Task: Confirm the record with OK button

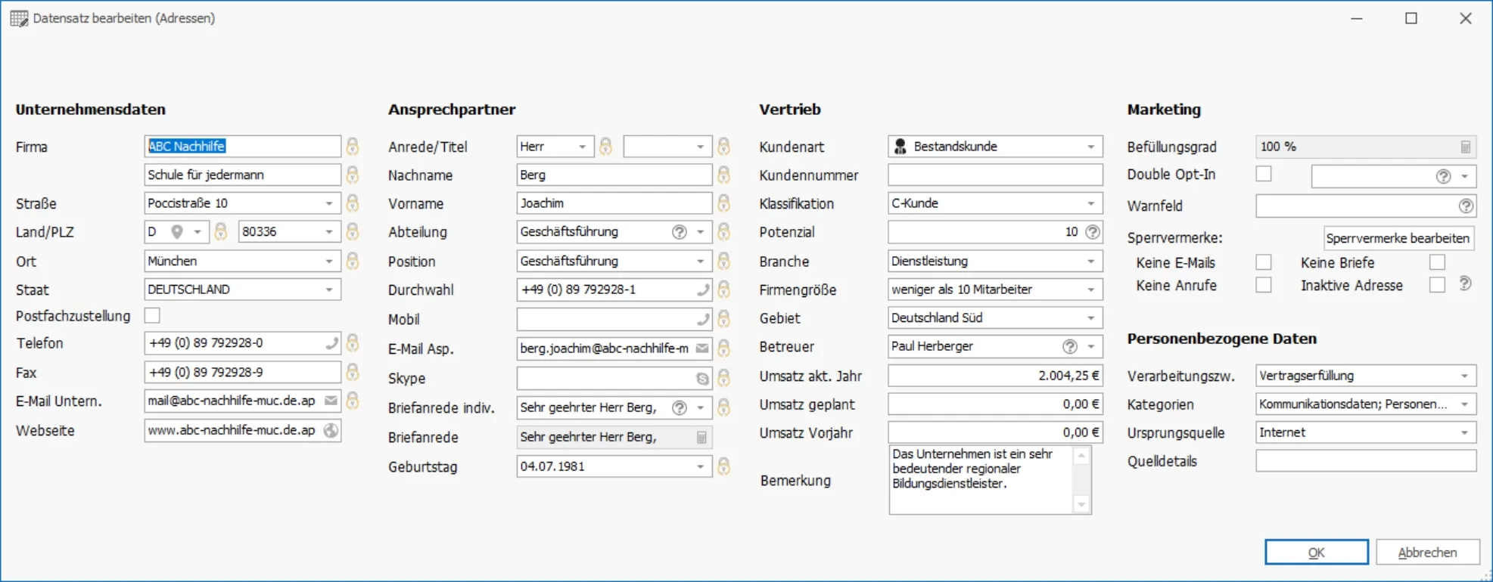Action: click(x=1316, y=553)
